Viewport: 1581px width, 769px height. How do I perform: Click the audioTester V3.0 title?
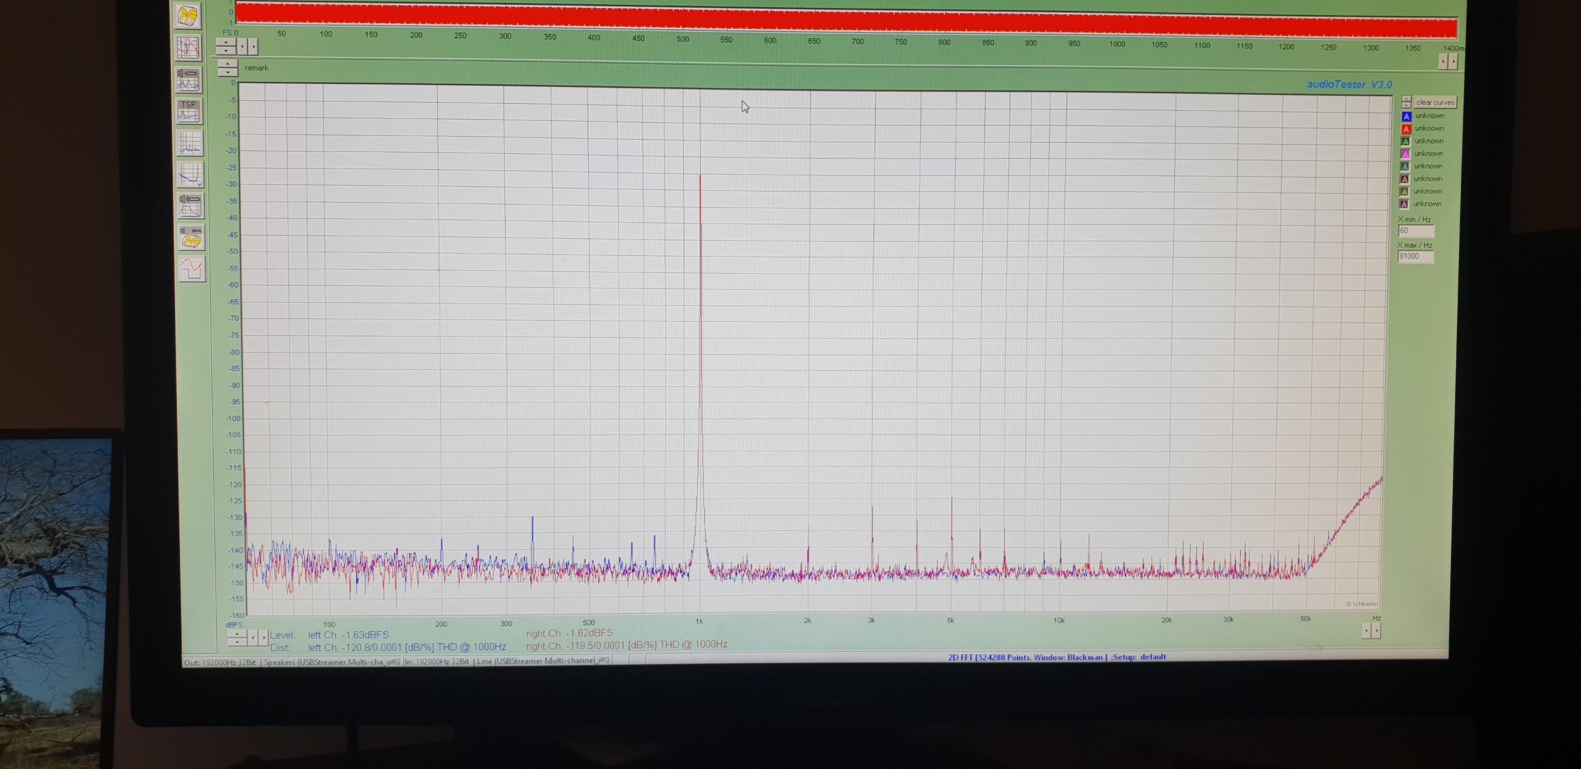(x=1350, y=85)
